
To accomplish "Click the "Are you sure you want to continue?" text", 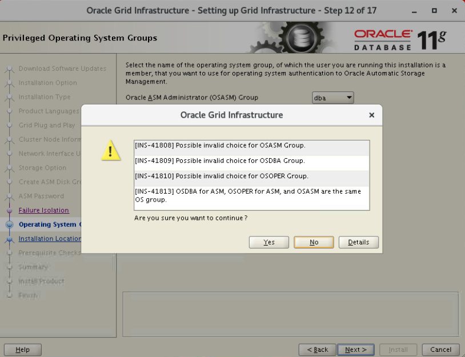I will click(x=191, y=218).
